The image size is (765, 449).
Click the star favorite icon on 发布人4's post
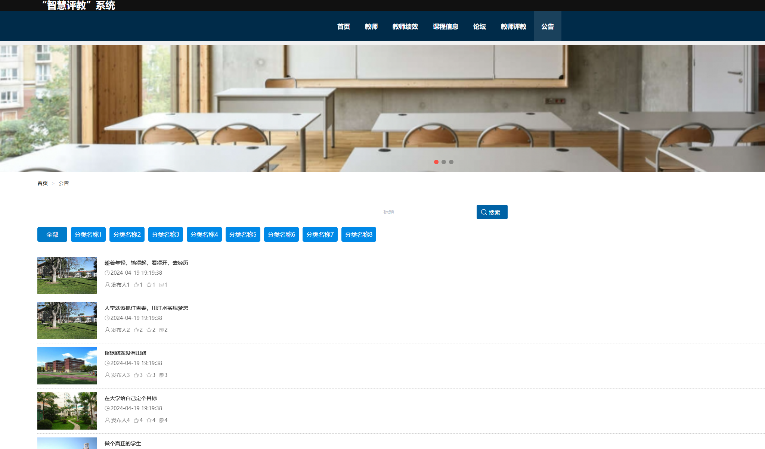[x=149, y=420]
